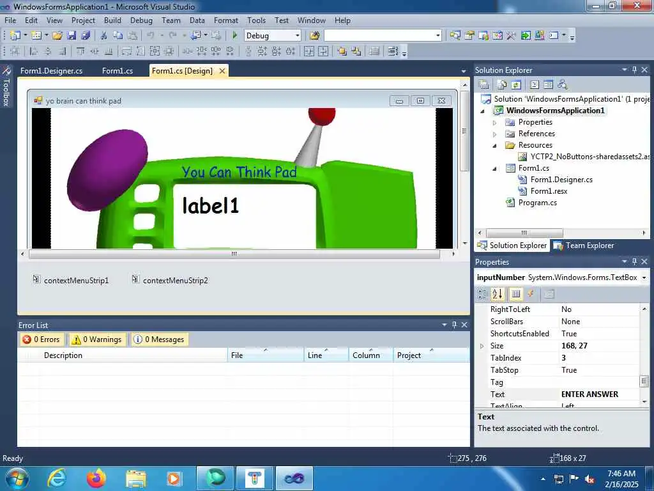Open the inputNumber object selector dropdown
This screenshot has height=491, width=654.
644,277
